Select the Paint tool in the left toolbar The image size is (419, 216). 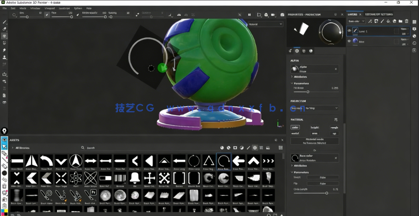(4, 22)
